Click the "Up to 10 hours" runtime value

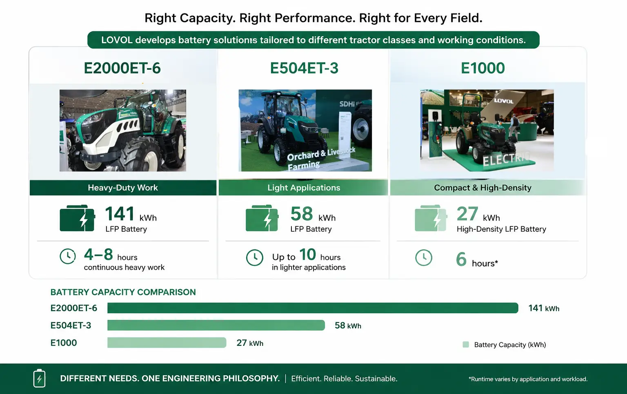coord(306,255)
